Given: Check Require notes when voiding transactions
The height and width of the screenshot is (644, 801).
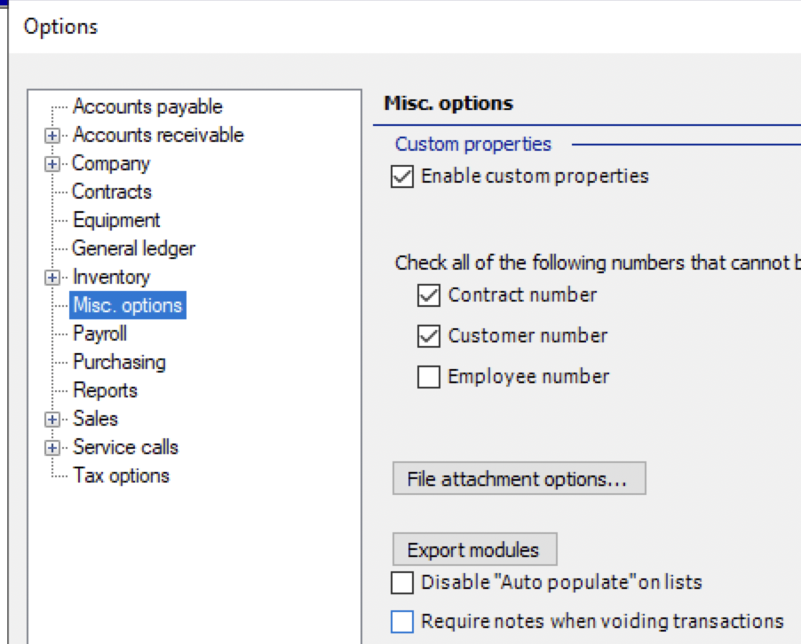Looking at the screenshot, I should pyautogui.click(x=402, y=622).
